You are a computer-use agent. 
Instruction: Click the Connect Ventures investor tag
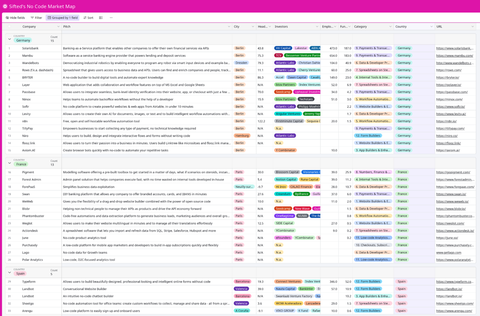(288, 281)
